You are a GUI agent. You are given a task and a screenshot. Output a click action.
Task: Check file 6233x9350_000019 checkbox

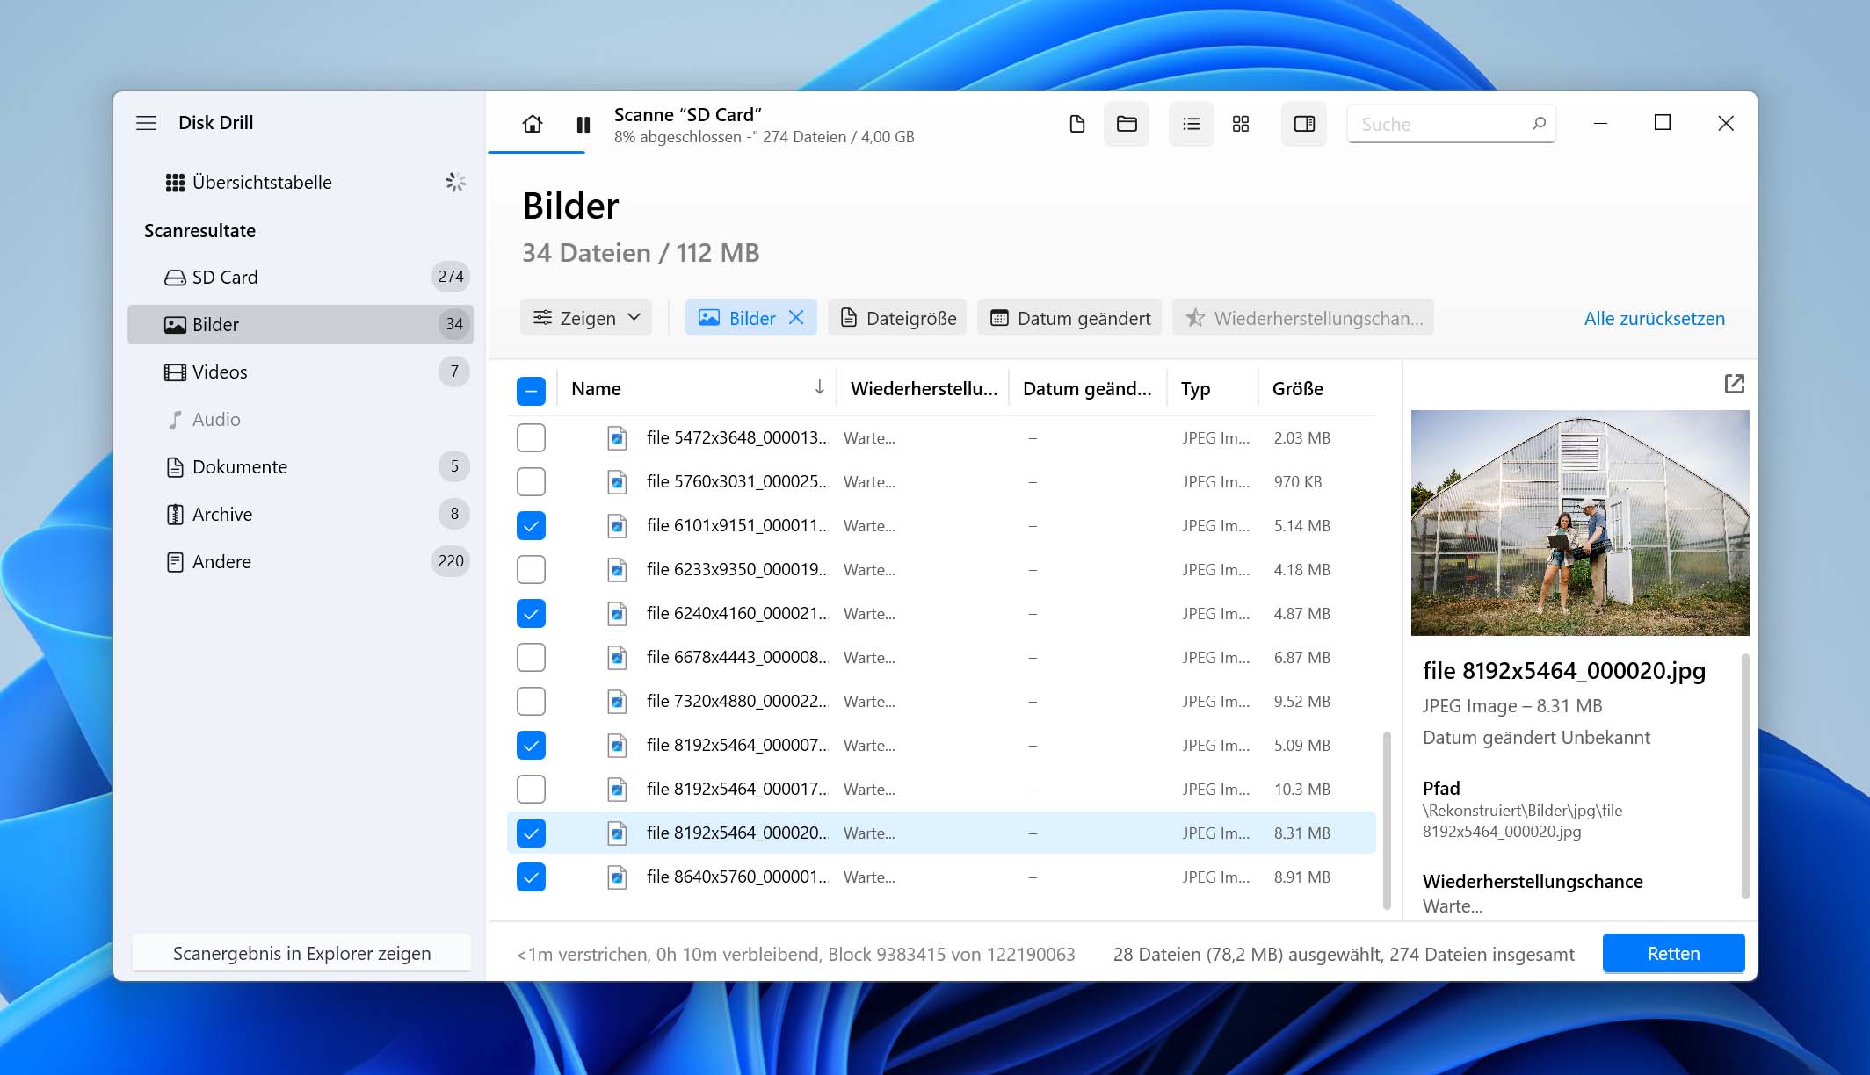click(531, 570)
